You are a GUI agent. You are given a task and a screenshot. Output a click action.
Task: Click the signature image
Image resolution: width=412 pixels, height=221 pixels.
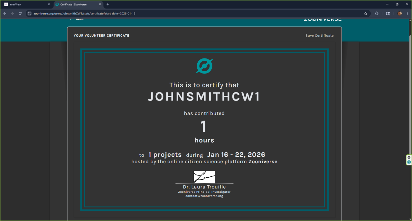pyautogui.click(x=204, y=177)
